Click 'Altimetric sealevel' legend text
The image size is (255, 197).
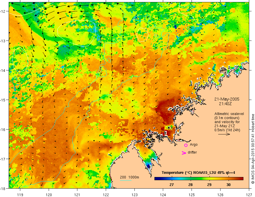(229, 114)
